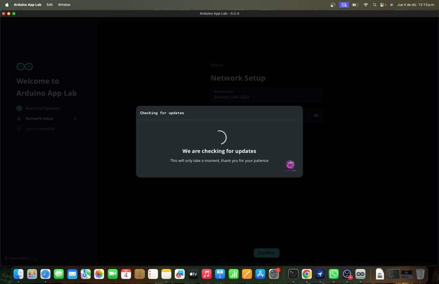Launch Freeform from the dock
The height and width of the screenshot is (284, 439).
click(180, 274)
